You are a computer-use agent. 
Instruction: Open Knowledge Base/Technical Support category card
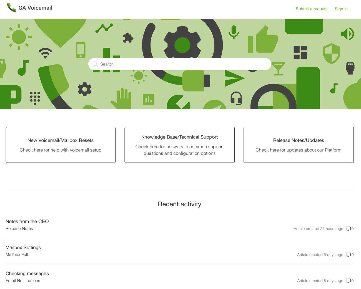coord(179,145)
